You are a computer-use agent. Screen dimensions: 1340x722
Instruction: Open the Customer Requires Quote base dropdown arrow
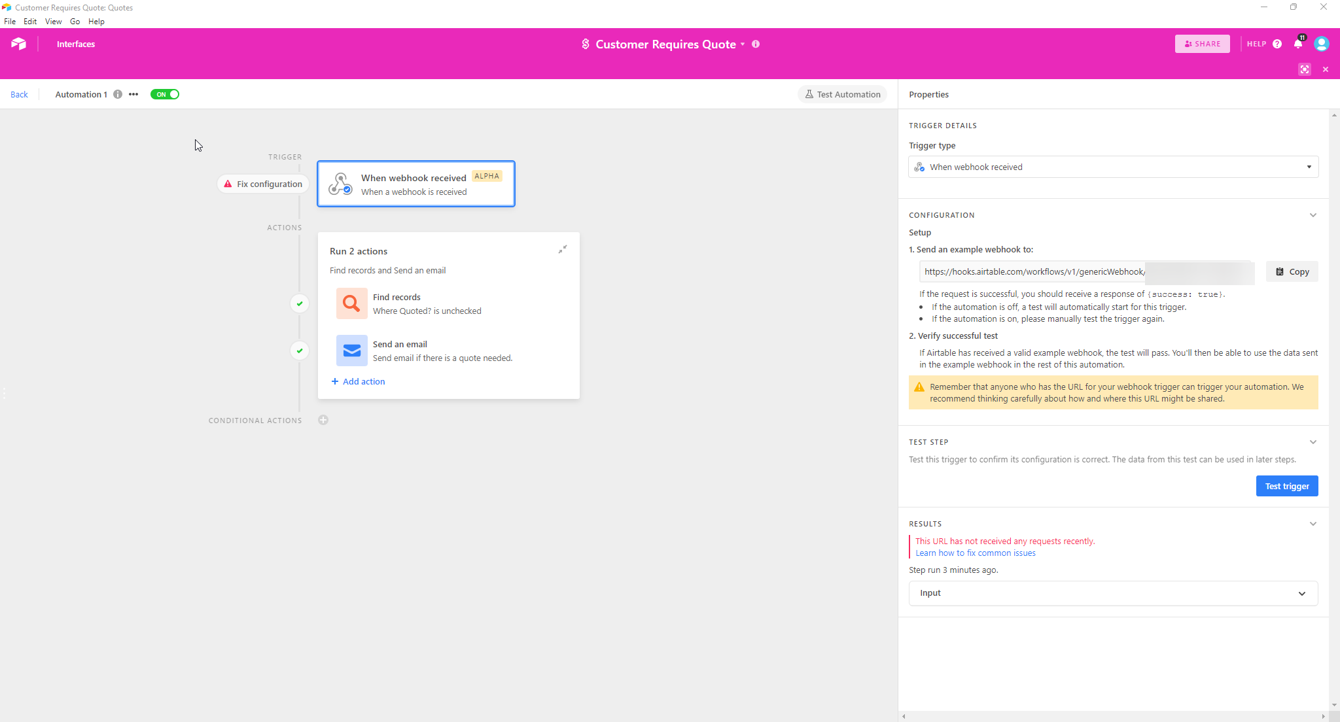[x=743, y=44]
